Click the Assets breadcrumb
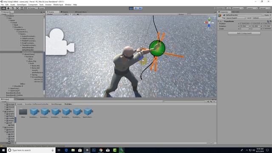The height and width of the screenshot is (153, 272). [x=20, y=104]
